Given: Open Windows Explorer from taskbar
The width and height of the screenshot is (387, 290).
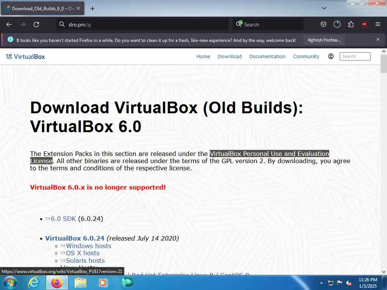Looking at the screenshot, I should click(80, 282).
